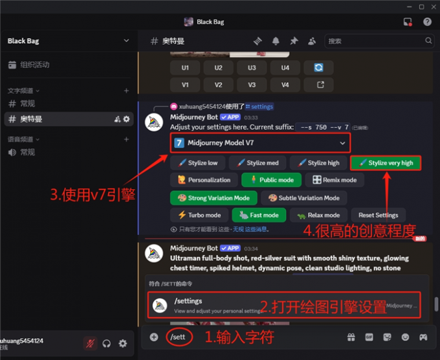Open notification bell settings for channel
Image resolution: width=440 pixels, height=360 pixels.
pyautogui.click(x=276, y=41)
